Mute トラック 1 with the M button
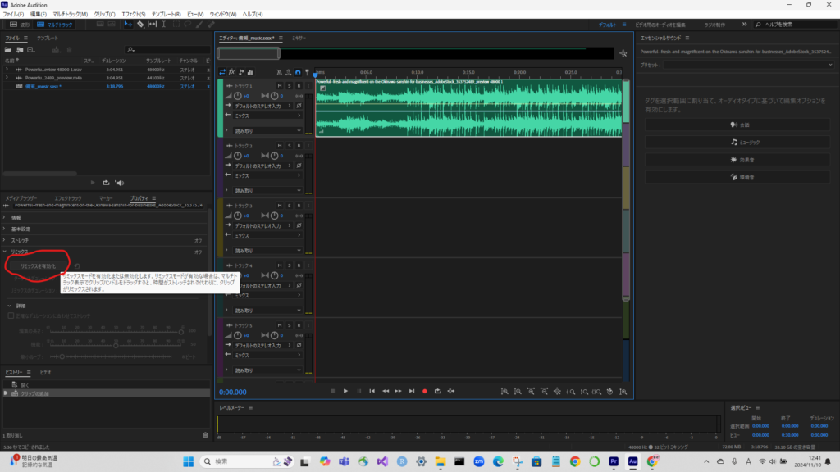Image resolution: width=840 pixels, height=472 pixels. 280,85
